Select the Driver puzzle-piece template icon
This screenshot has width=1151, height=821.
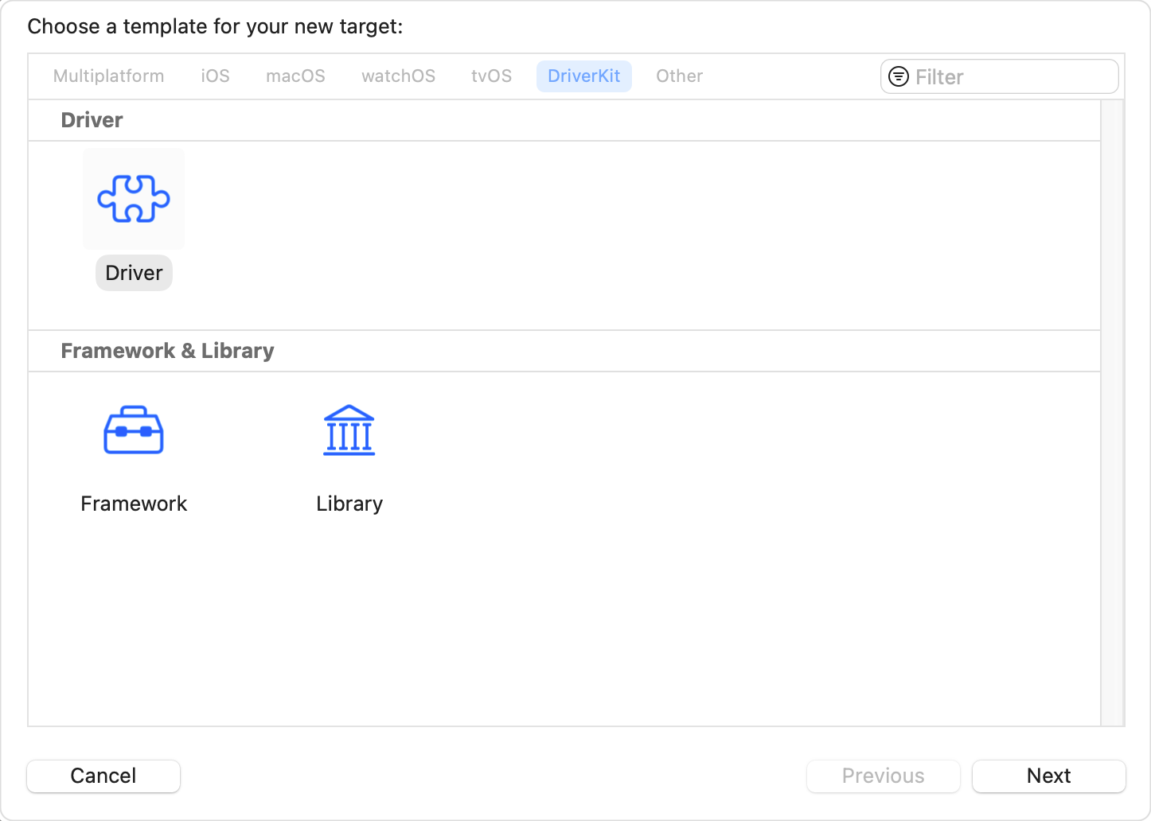click(134, 199)
